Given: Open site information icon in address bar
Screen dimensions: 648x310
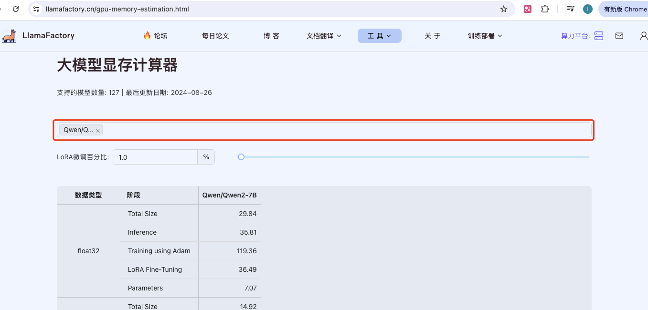Looking at the screenshot, I should [x=36, y=9].
